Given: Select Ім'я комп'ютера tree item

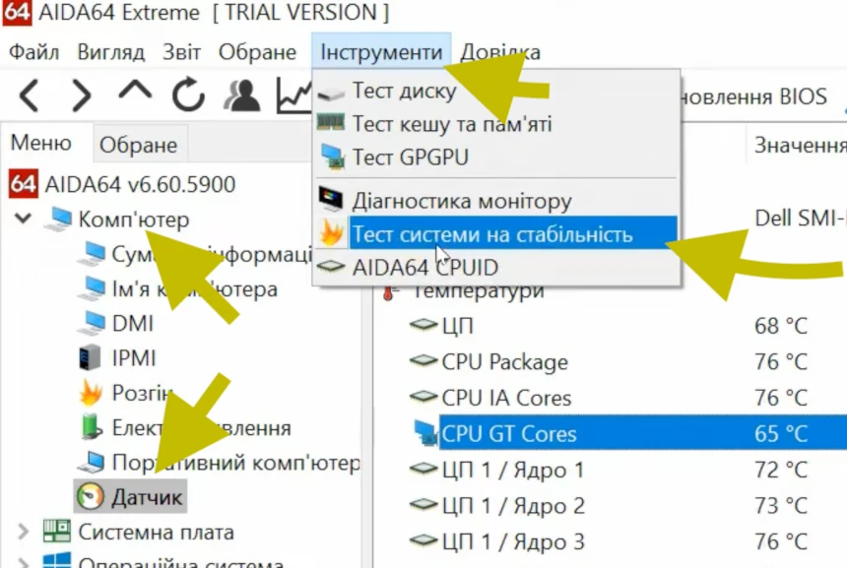Looking at the screenshot, I should pyautogui.click(x=194, y=289).
